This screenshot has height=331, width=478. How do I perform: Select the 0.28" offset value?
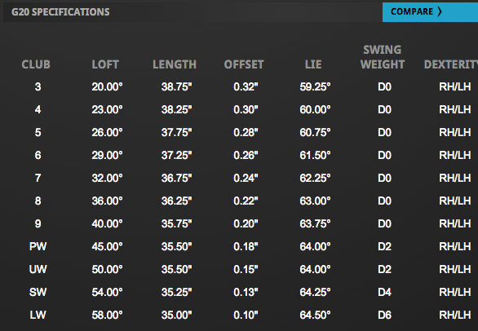click(x=246, y=132)
